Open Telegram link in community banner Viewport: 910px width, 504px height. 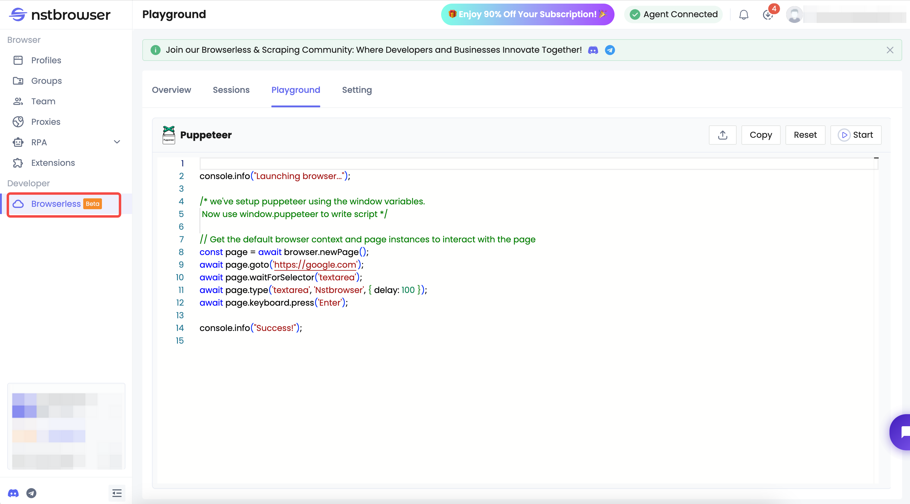coord(610,50)
